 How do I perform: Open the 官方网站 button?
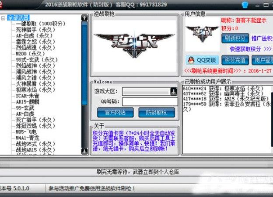tap(115, 113)
